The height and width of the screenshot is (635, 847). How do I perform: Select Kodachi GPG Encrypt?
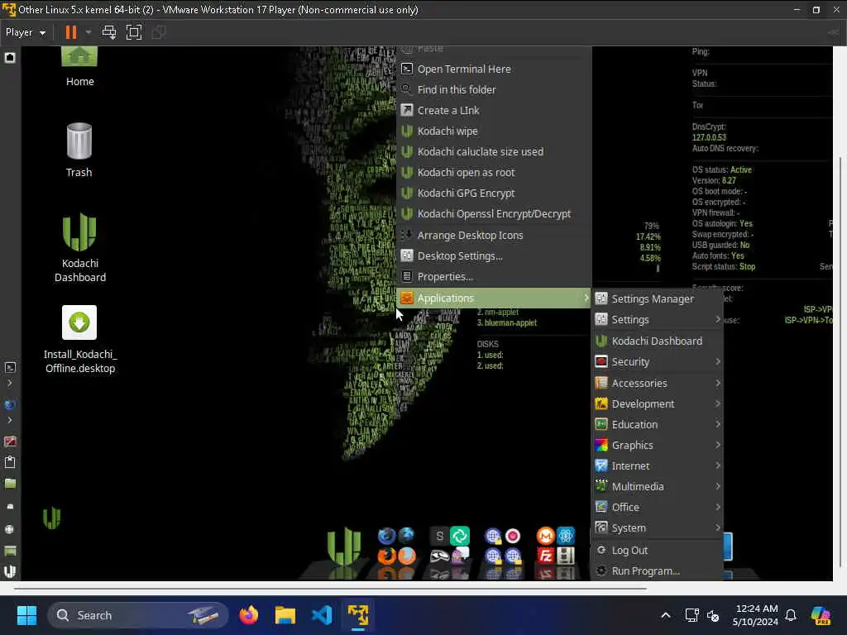[494, 193]
